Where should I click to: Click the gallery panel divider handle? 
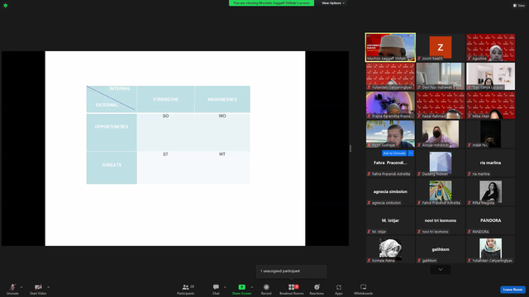350,148
